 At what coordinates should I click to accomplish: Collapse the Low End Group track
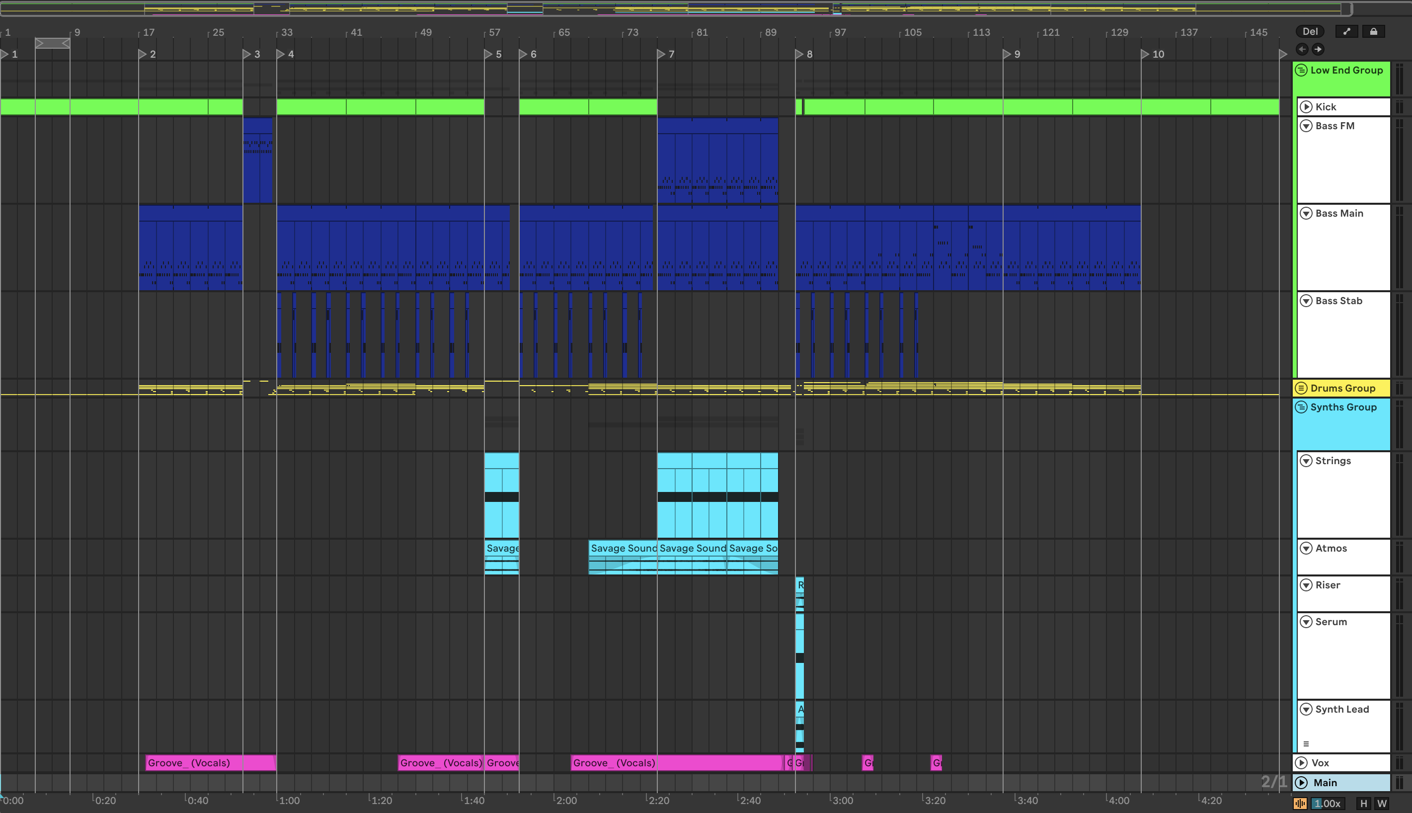coord(1301,71)
